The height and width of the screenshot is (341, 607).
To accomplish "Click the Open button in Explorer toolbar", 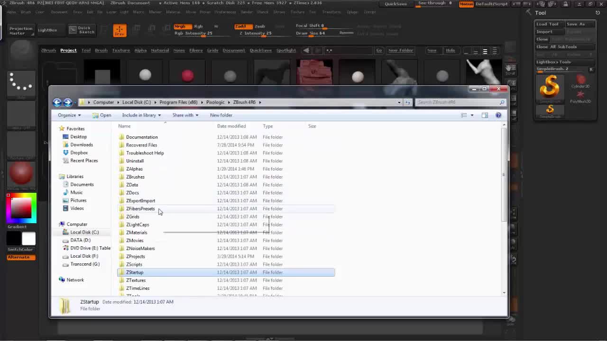I will [x=102, y=115].
